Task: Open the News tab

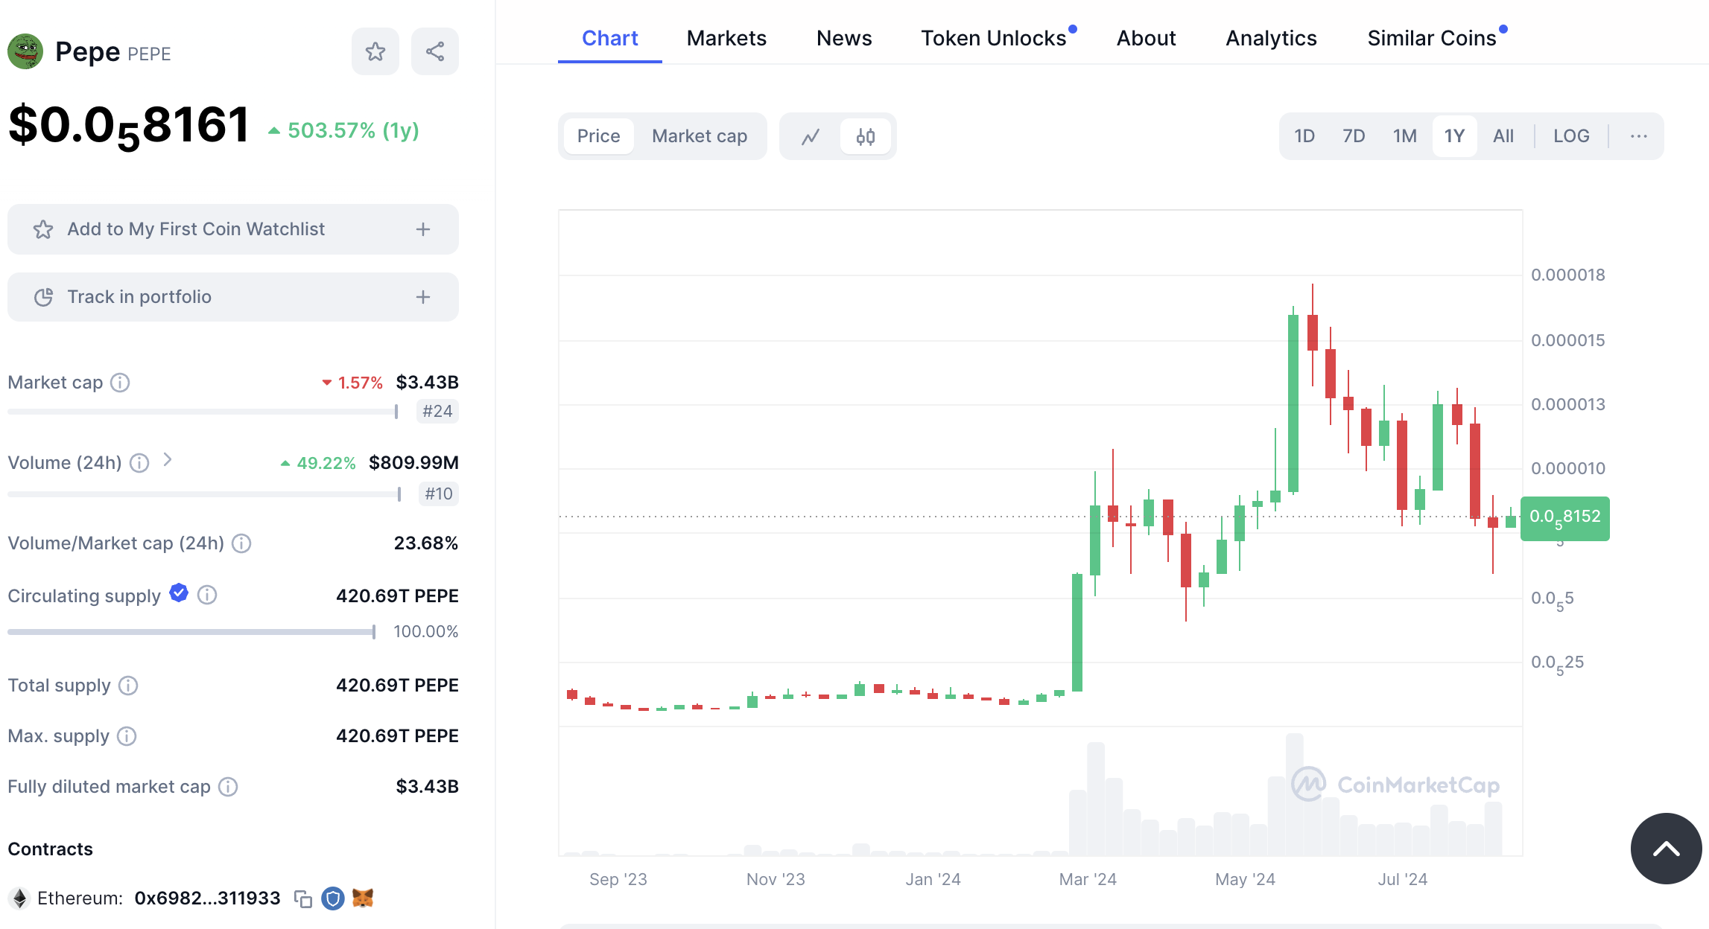Action: point(844,38)
